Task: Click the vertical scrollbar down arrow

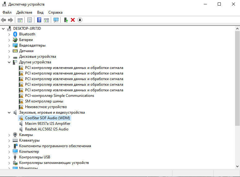Action: (x=238, y=167)
